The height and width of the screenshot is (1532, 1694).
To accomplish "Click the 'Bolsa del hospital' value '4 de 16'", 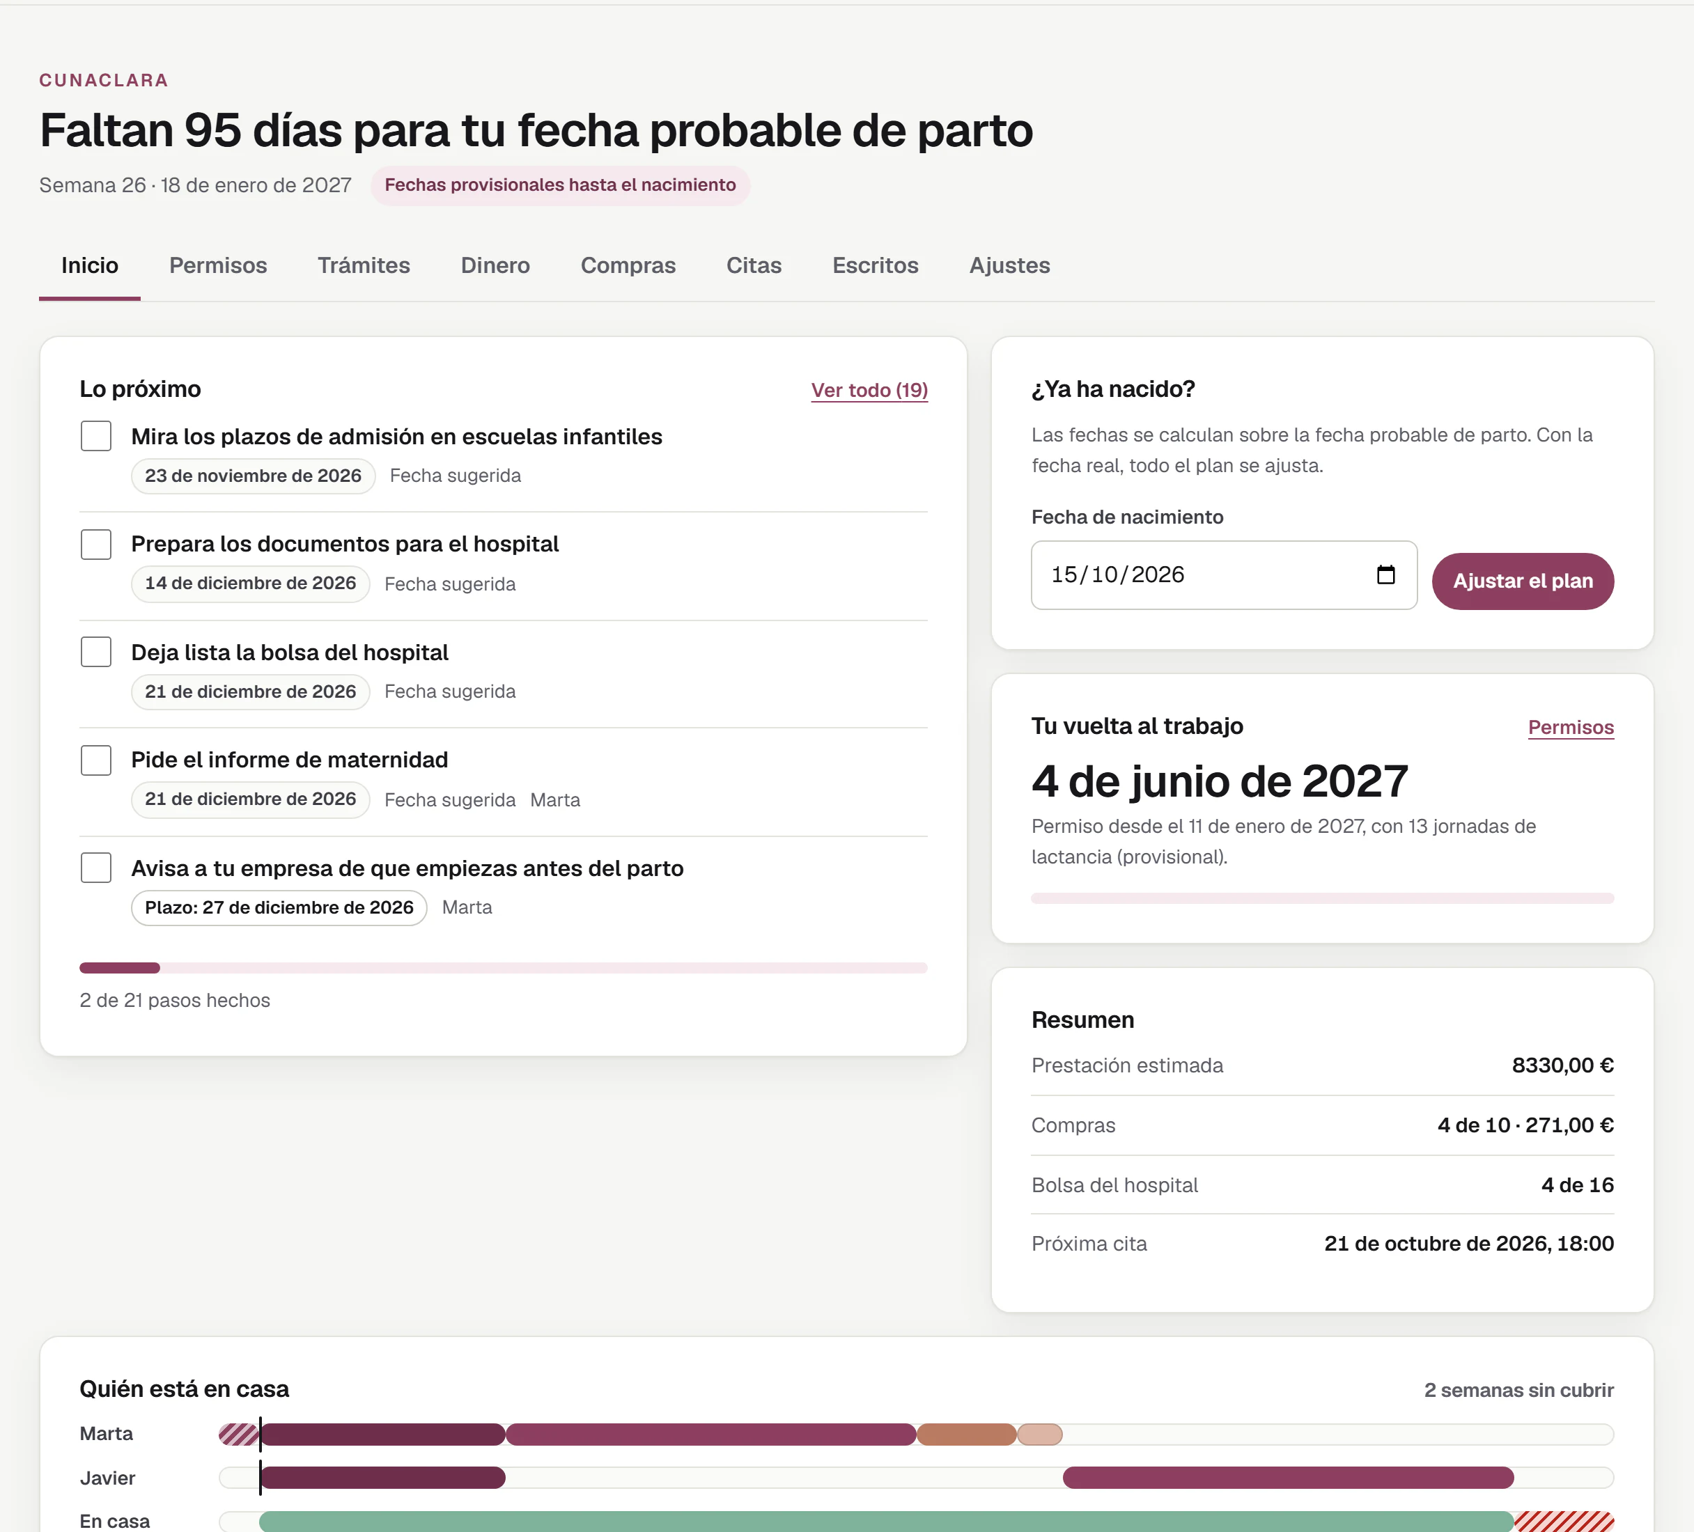I will point(1577,1185).
